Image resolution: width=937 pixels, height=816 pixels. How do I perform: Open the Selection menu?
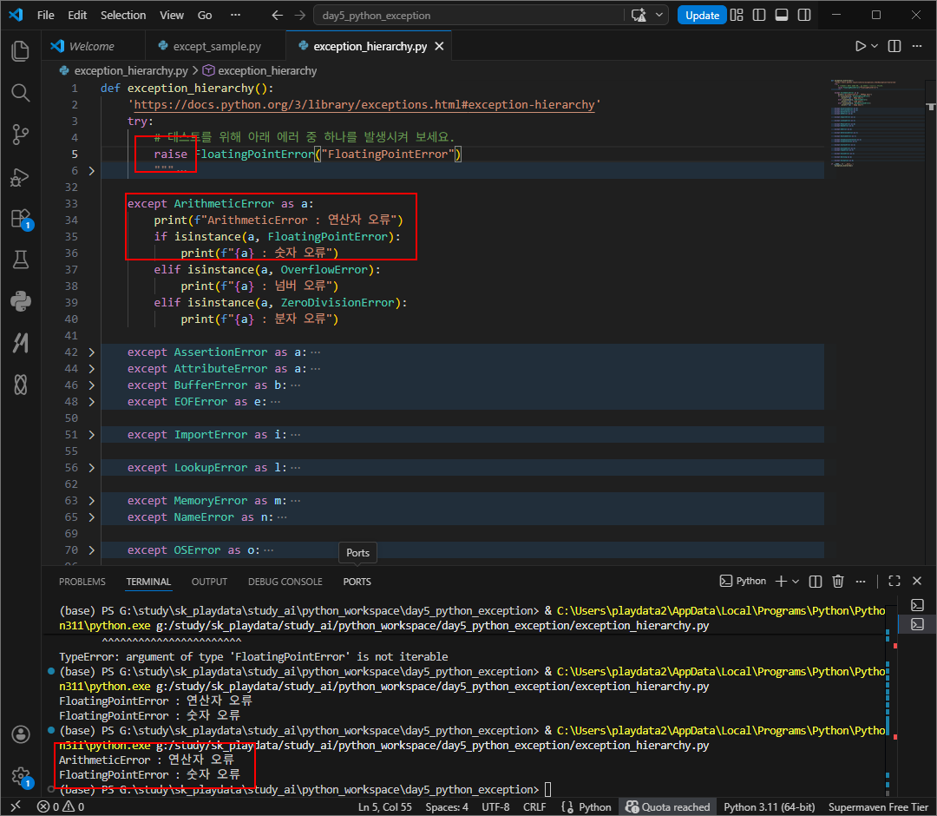click(x=123, y=16)
